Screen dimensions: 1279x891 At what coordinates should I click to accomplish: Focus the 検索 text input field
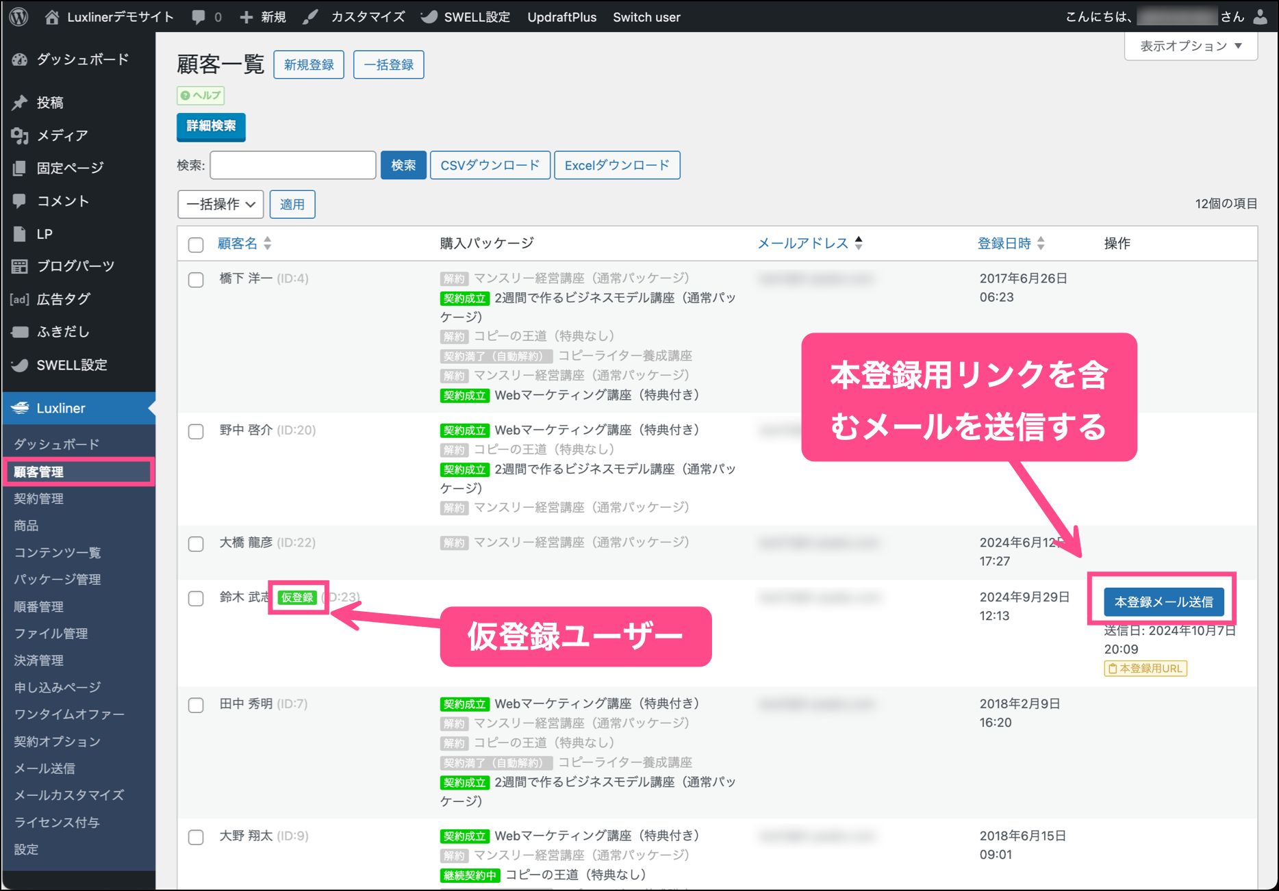click(x=293, y=166)
